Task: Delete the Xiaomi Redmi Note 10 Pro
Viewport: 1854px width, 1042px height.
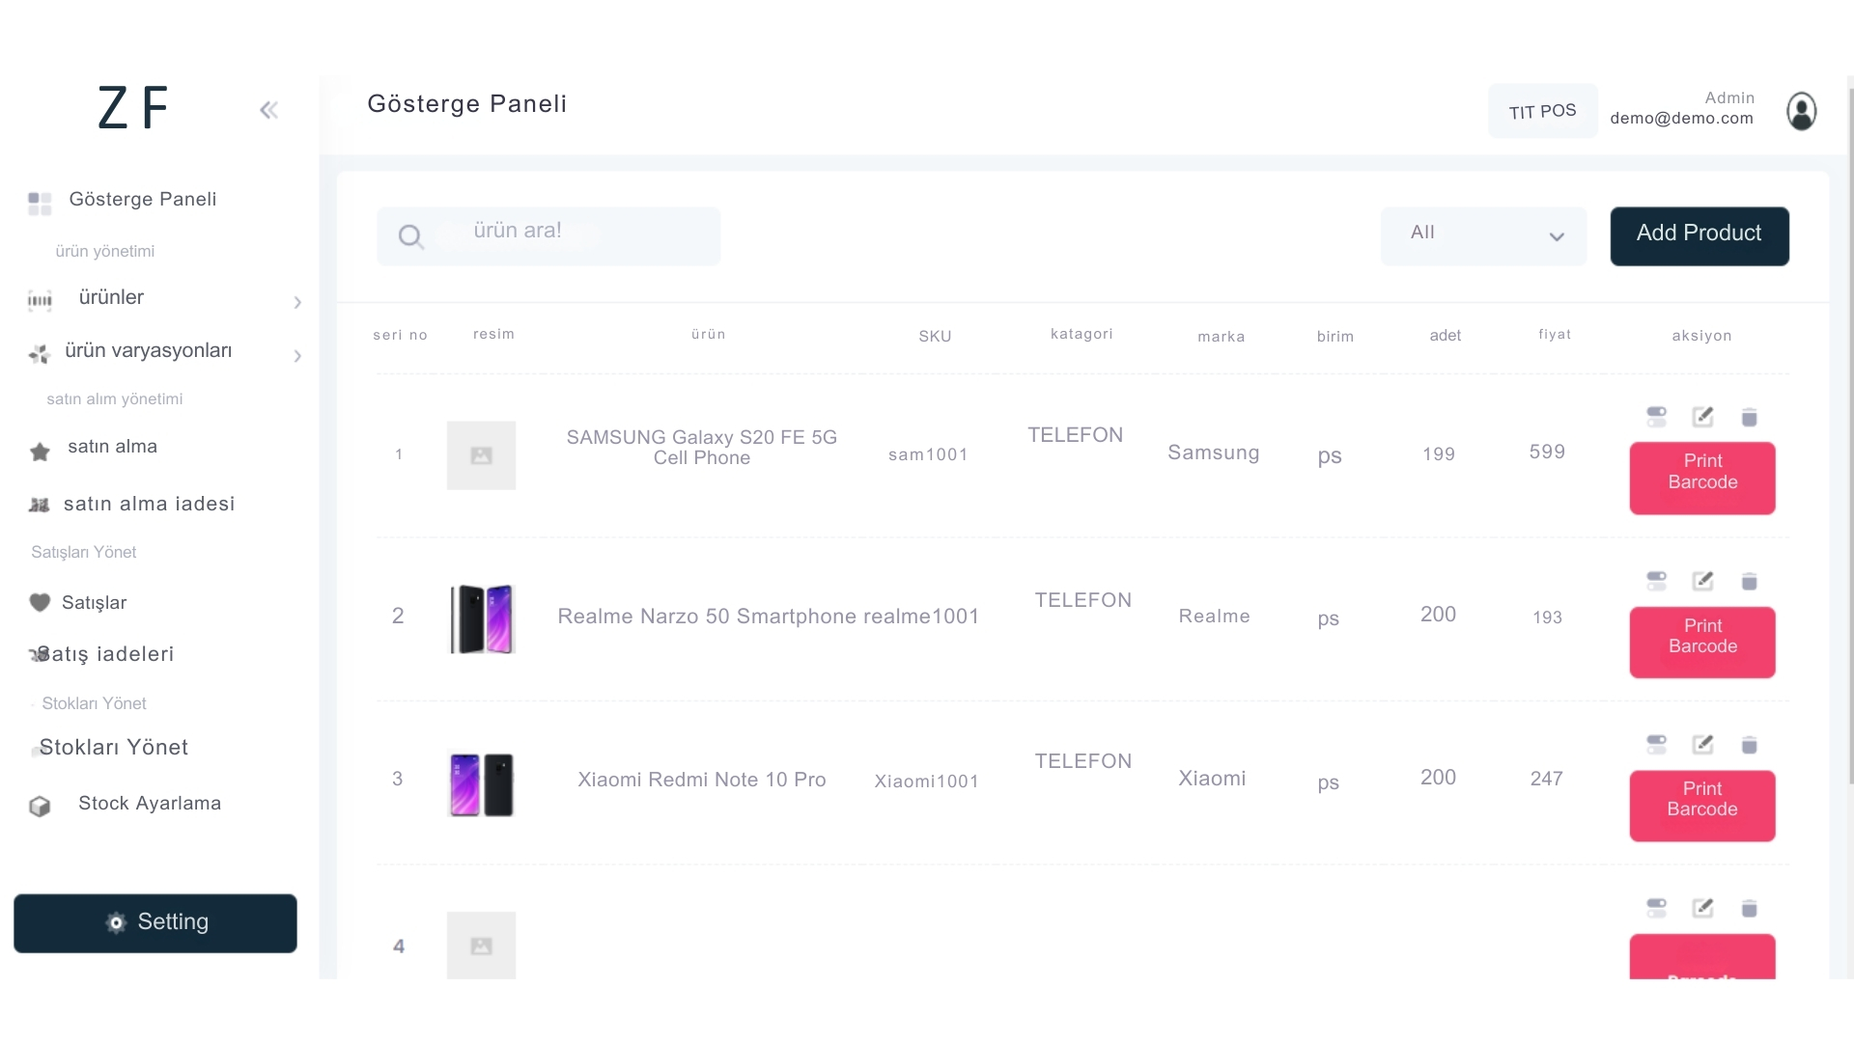Action: coord(1749,746)
